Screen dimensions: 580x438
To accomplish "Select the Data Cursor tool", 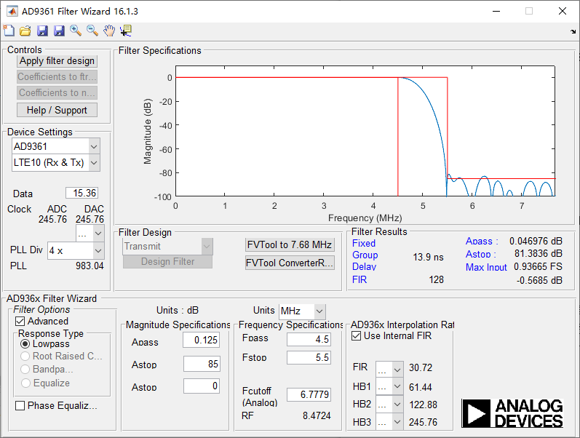I will [126, 31].
